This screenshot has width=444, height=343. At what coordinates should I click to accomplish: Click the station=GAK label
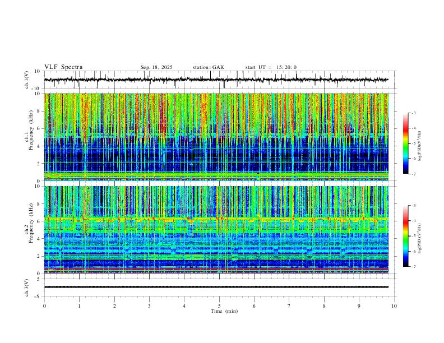click(x=209, y=67)
